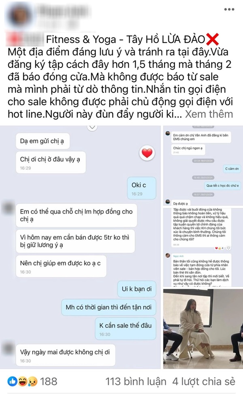Open the 188 reactions count list
This screenshot has width=243, height=394.
click(49, 381)
